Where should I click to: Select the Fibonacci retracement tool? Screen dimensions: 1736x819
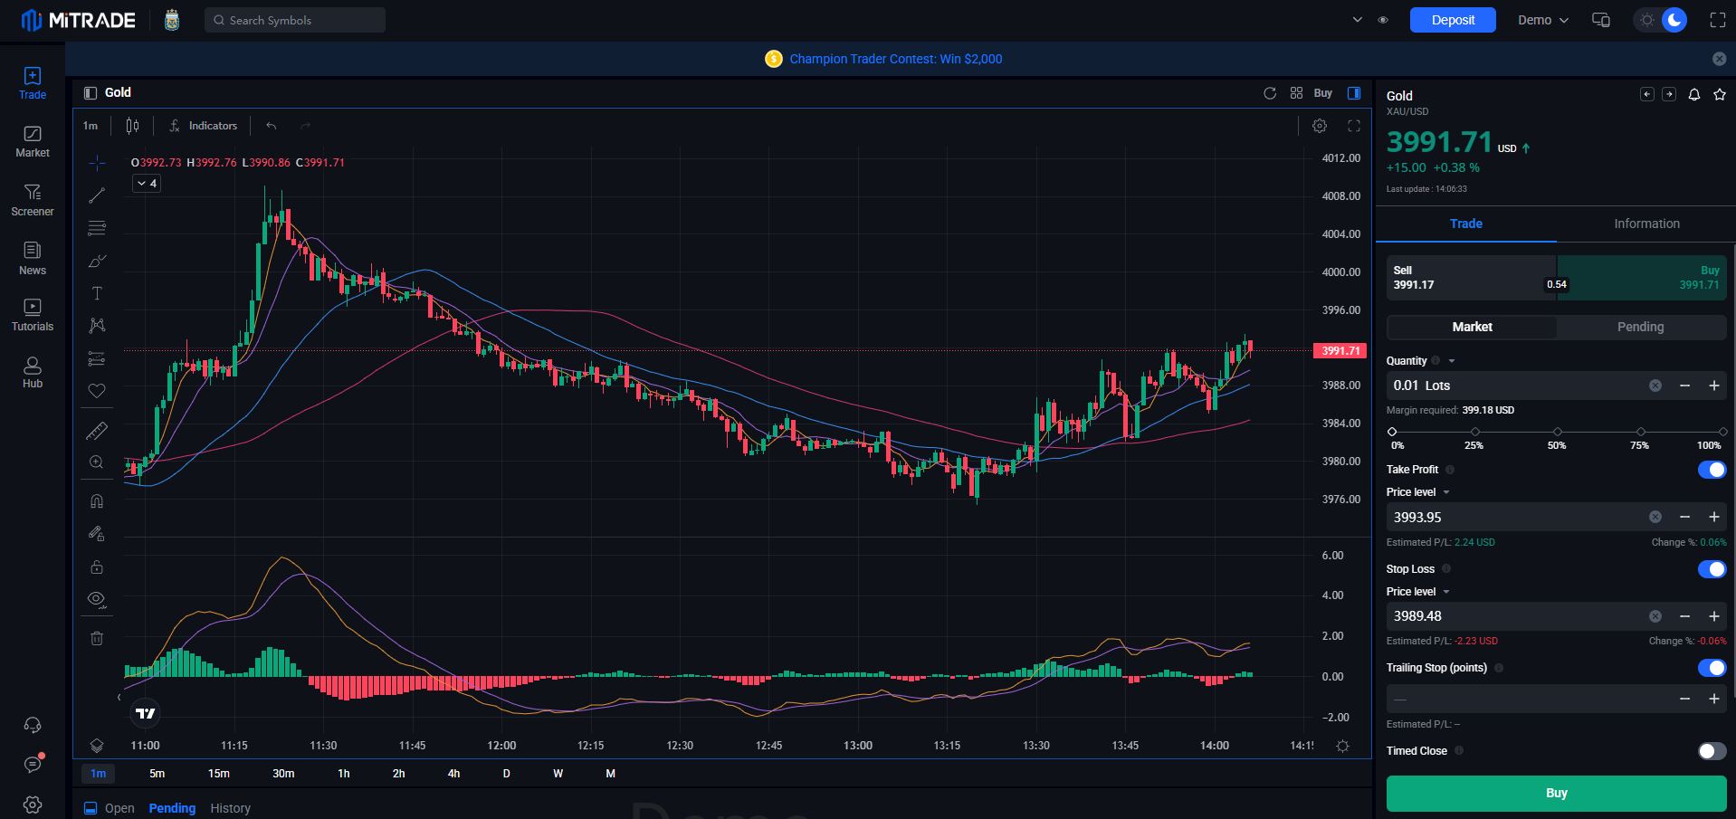tap(97, 228)
